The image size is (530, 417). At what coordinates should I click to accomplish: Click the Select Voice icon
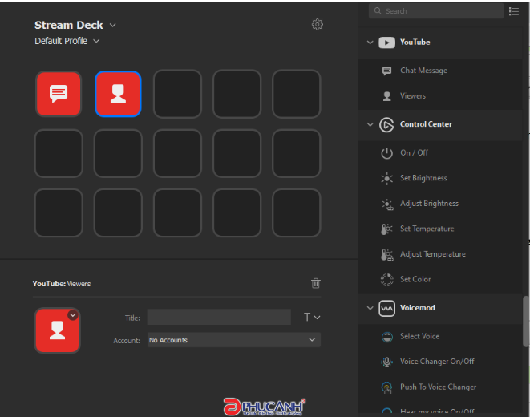click(387, 337)
